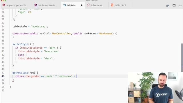Click line number 36 in the gutter
This screenshot has height=103, width=183.
tap(3, 33)
